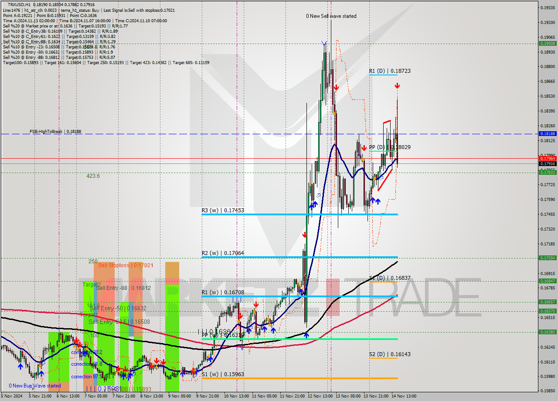Select the '0 New Sell wave started' label
This screenshot has width=558, height=401.
[331, 16]
